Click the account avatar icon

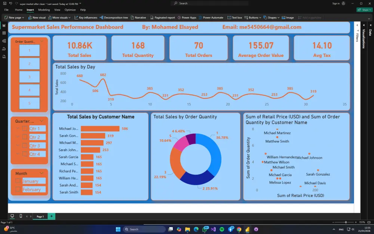click(343, 3)
